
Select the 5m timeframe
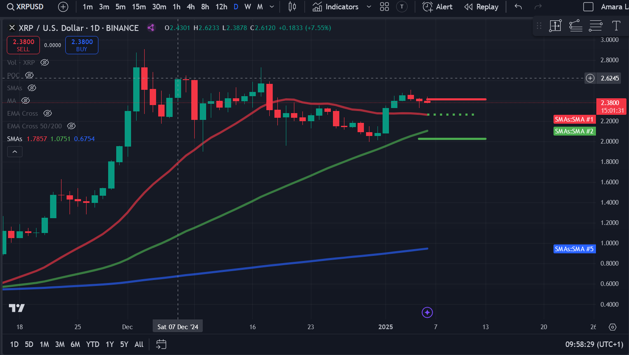[120, 7]
